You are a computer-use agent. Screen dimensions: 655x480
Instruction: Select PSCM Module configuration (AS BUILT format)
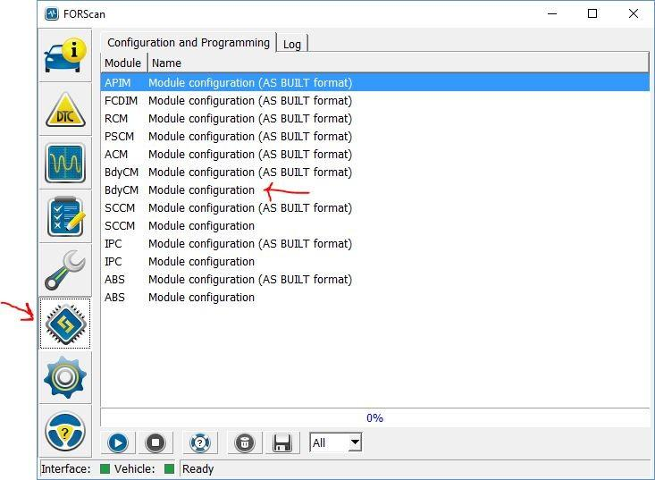[x=374, y=136]
